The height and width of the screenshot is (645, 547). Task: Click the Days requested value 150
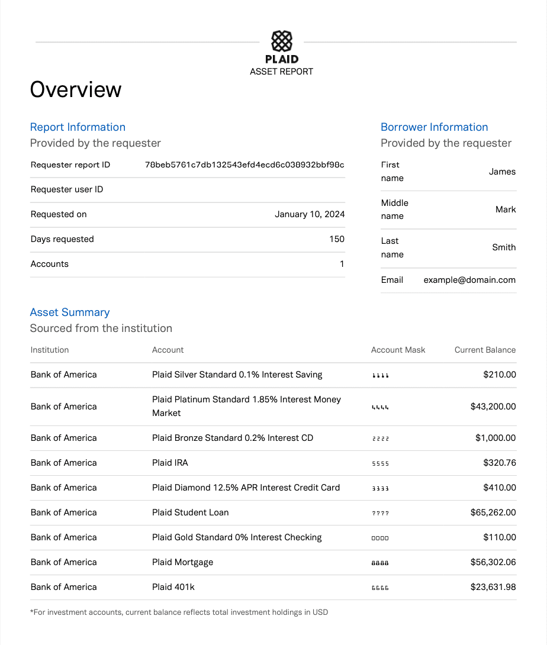click(337, 239)
